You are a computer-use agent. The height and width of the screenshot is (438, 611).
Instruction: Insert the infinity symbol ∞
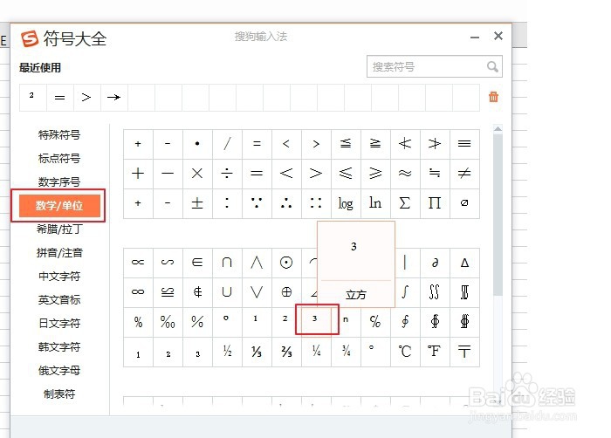138,292
